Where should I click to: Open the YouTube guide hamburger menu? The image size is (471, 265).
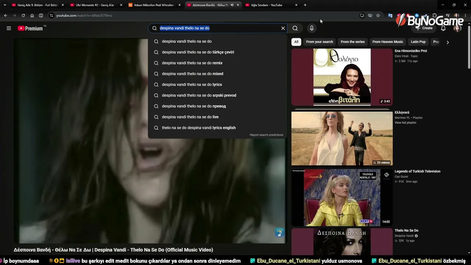pyautogui.click(x=9, y=28)
